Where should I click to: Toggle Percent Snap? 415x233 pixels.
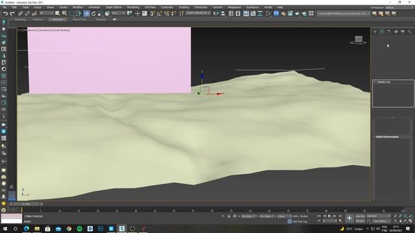[167, 13]
